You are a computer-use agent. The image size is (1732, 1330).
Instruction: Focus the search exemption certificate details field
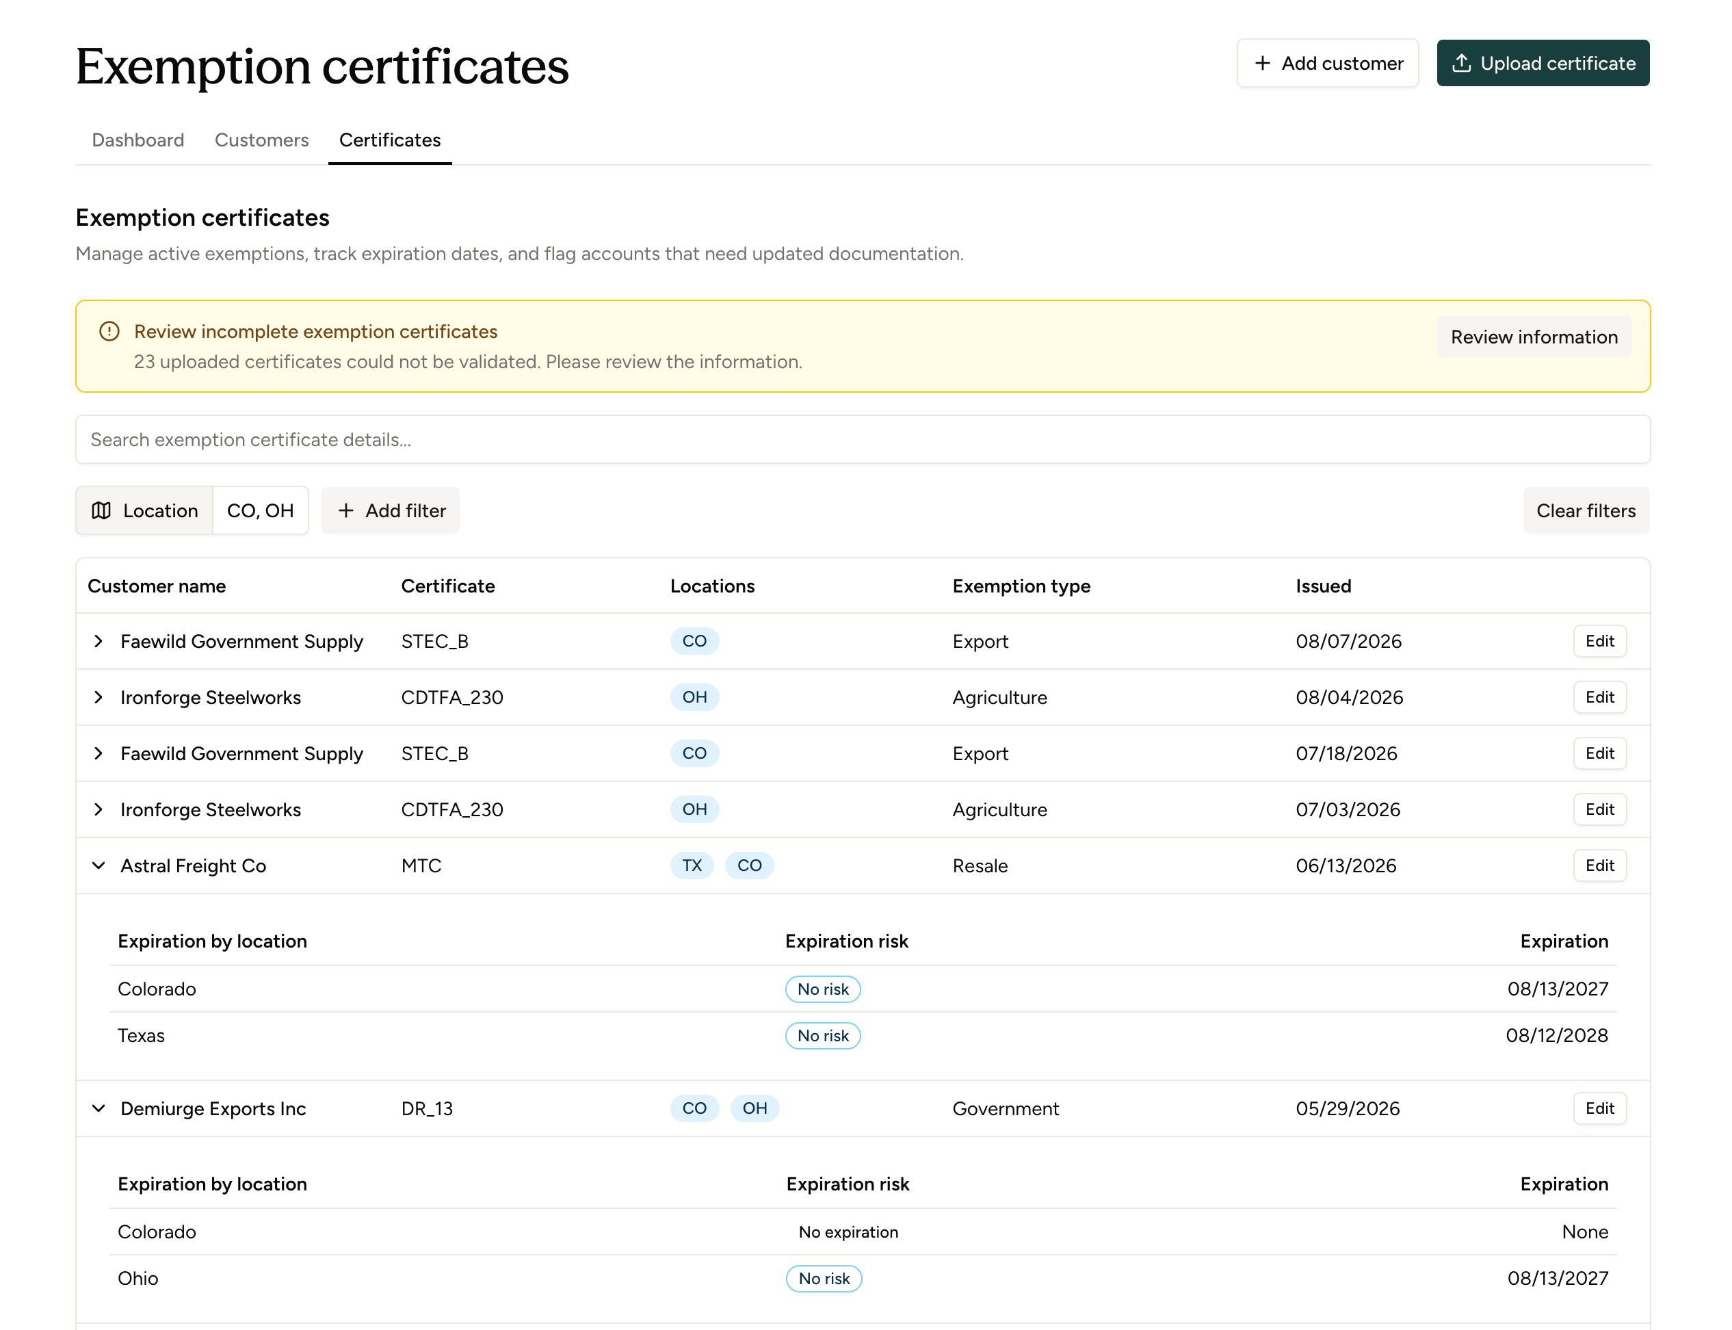click(x=863, y=439)
